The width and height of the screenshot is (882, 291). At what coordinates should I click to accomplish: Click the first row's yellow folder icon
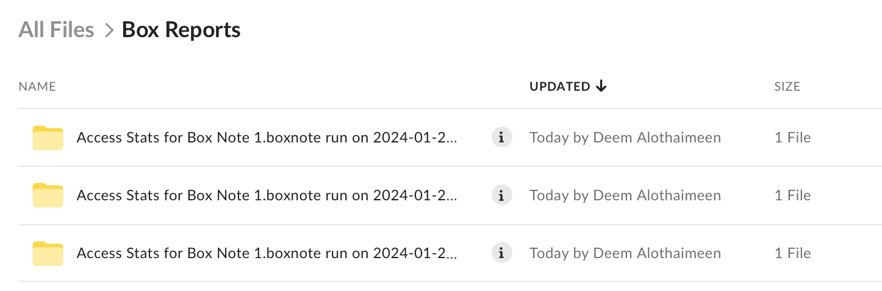tap(48, 138)
